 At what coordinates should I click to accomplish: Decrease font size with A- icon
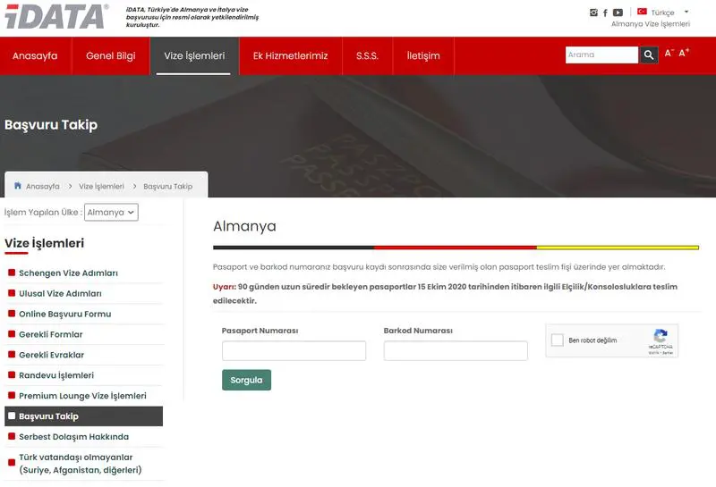[x=669, y=53]
